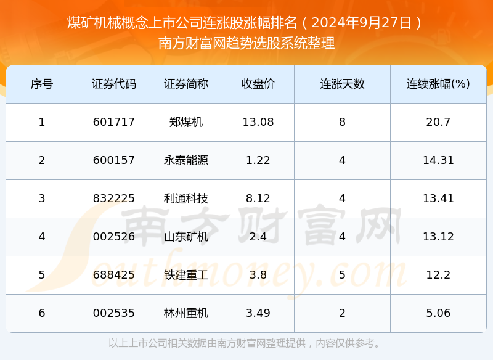Click the 证券代码 column header
The image size is (493, 360).
coord(114,84)
